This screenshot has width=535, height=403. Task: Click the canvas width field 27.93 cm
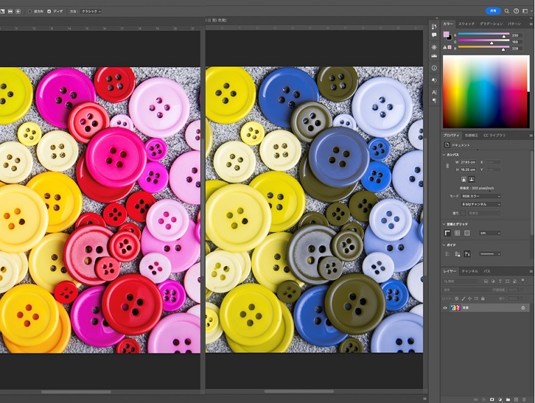pyautogui.click(x=468, y=162)
